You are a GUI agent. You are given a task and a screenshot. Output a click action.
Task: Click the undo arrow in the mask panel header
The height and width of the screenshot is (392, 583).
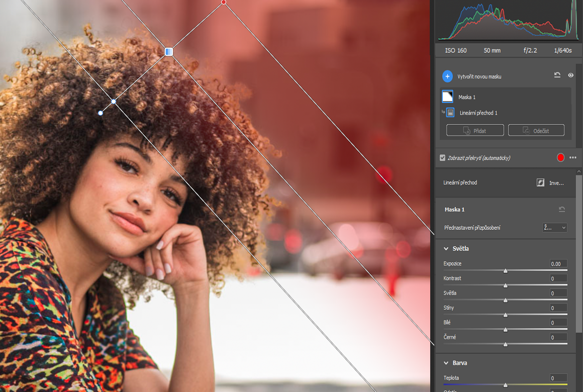557,75
